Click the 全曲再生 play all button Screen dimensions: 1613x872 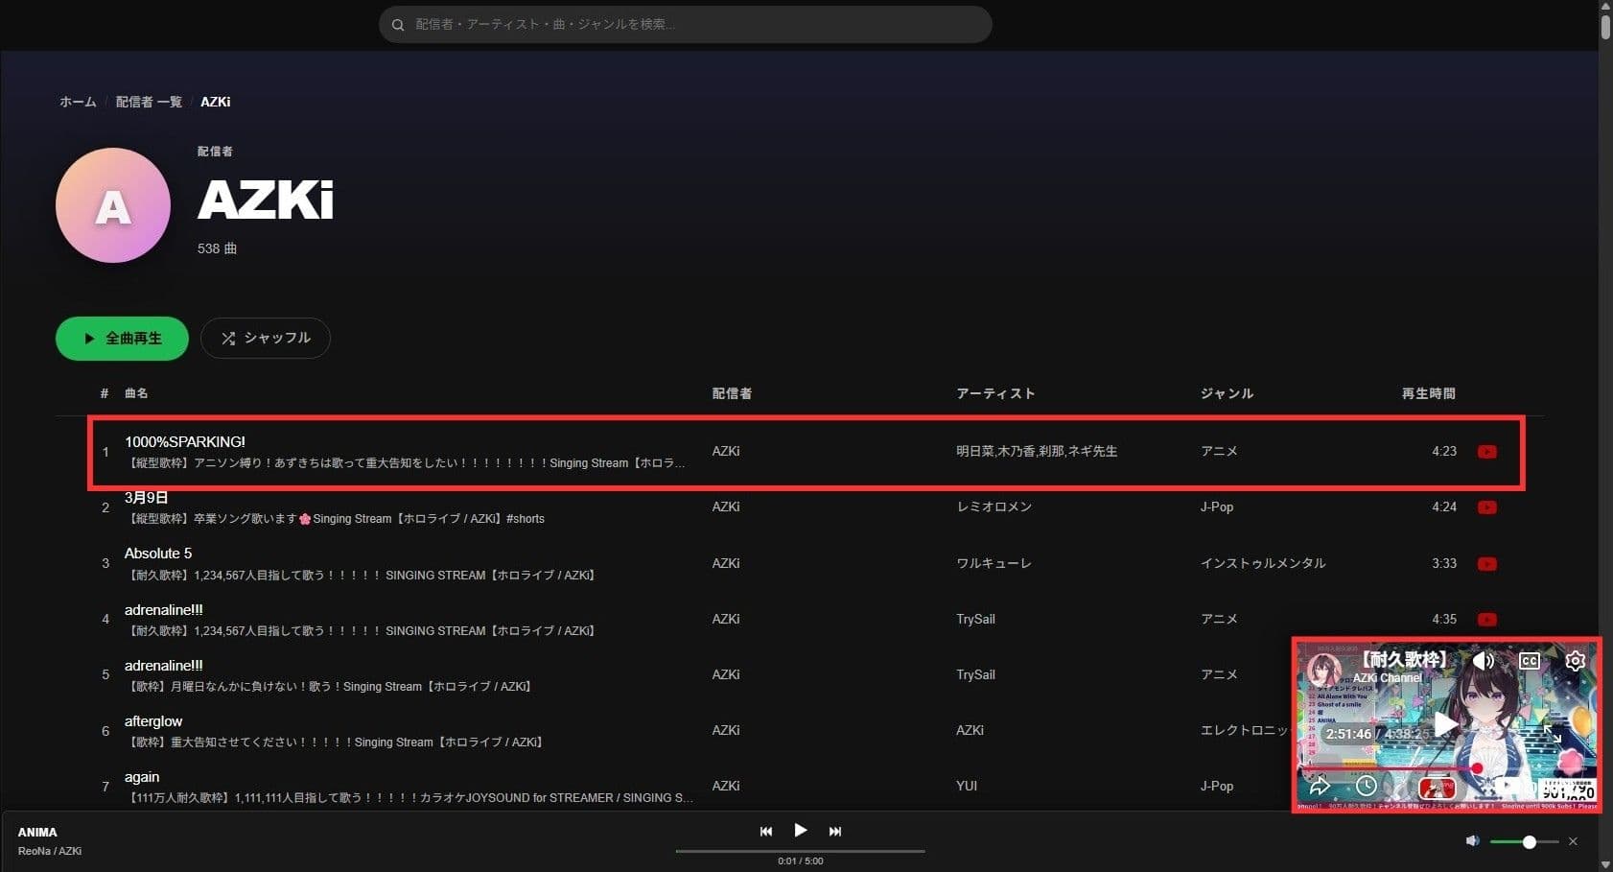tap(122, 339)
